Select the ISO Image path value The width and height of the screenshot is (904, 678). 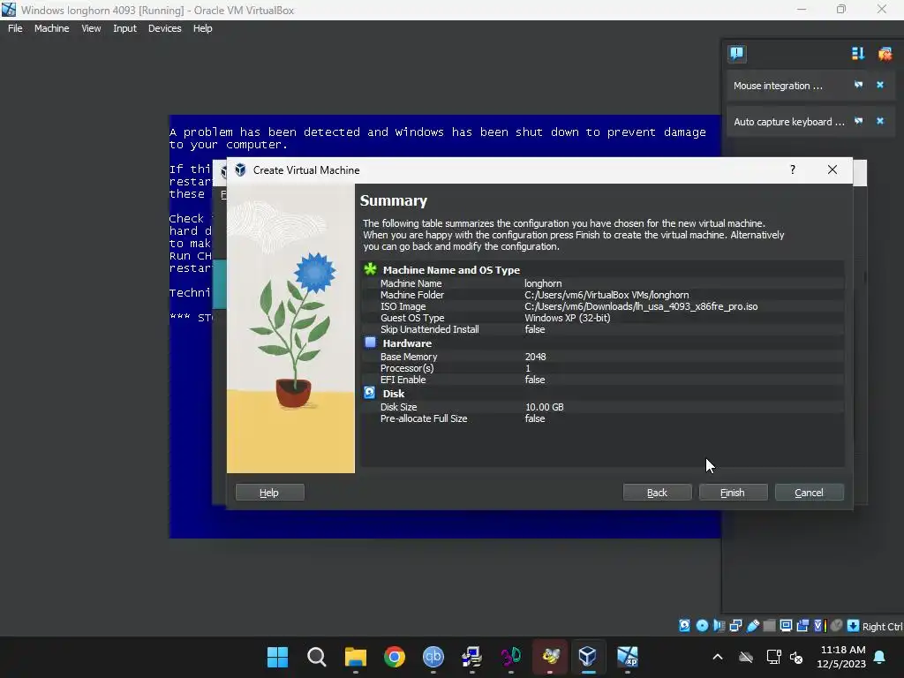pos(641,306)
